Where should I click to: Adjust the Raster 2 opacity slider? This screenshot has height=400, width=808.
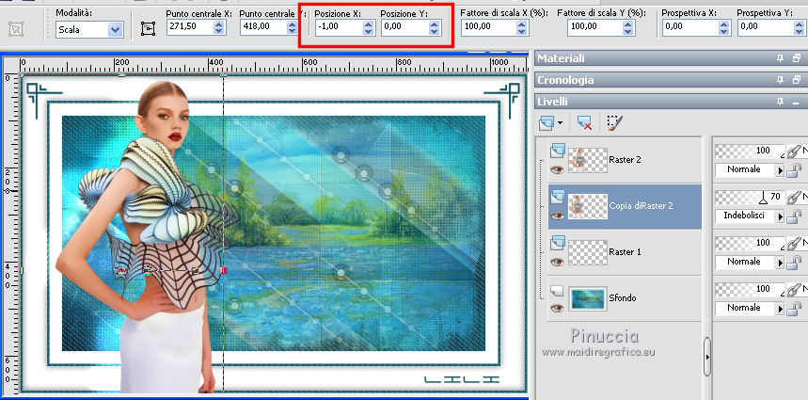(751, 151)
